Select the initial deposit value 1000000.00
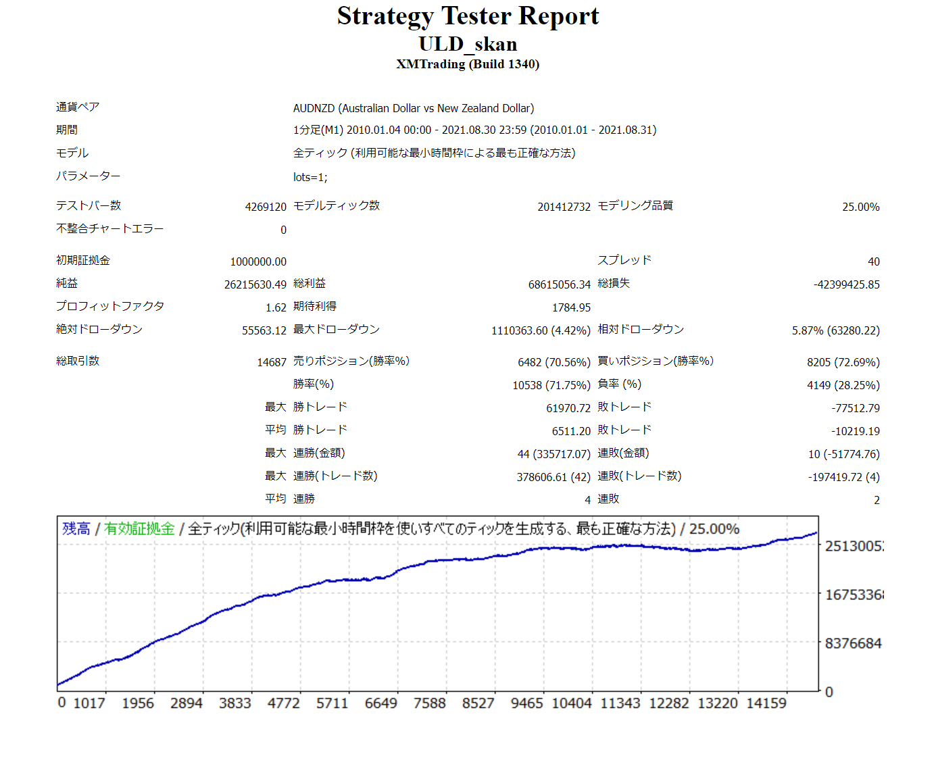Screen dimensions: 938x775 point(258,261)
